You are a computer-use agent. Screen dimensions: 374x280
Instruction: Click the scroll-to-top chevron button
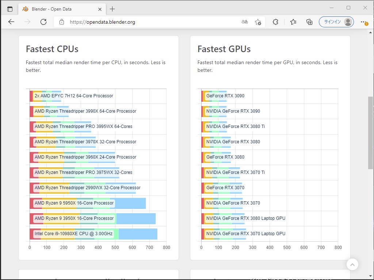[x=352, y=264]
